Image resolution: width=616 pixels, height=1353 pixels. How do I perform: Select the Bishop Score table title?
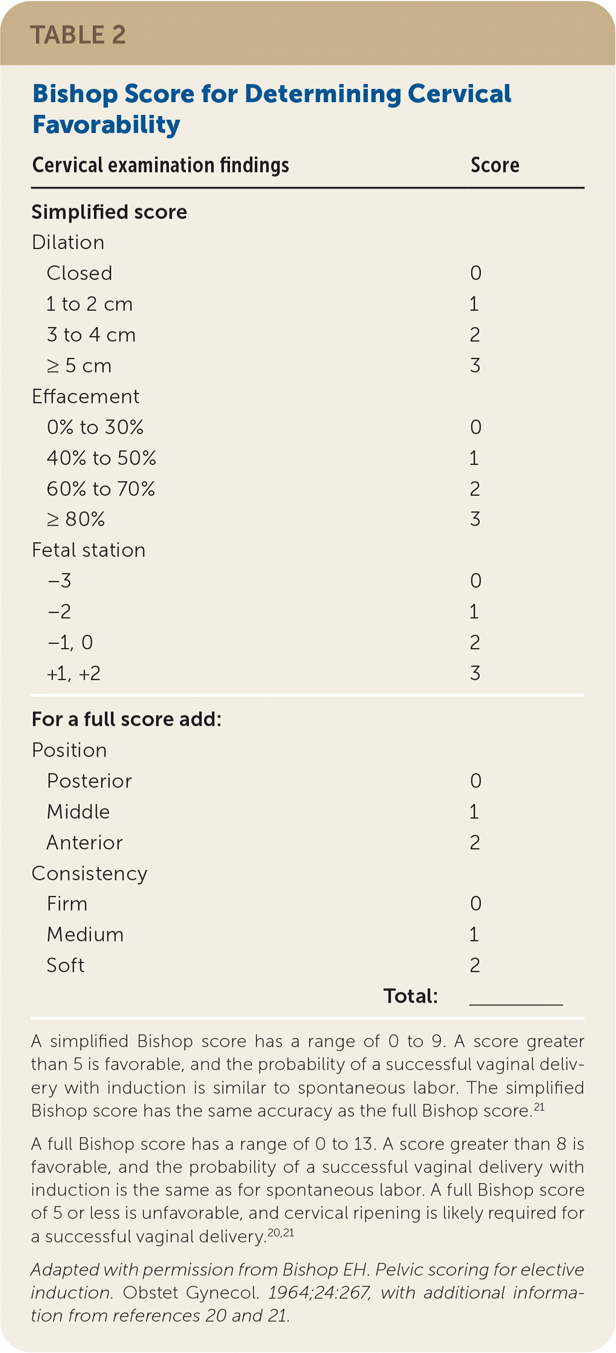tap(271, 109)
